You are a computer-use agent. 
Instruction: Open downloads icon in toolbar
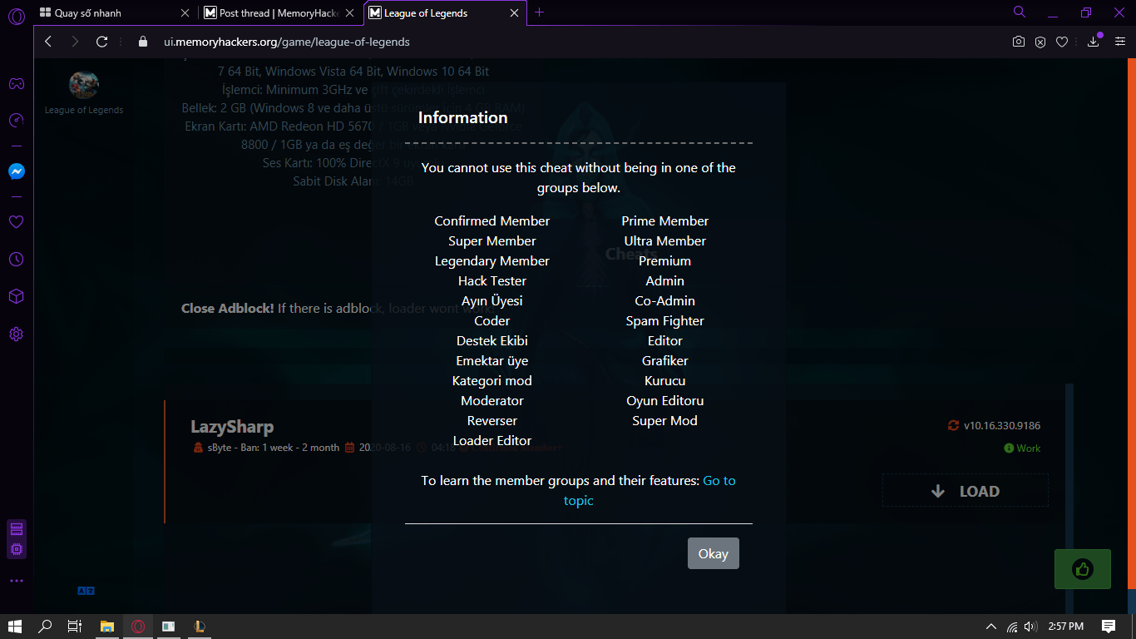click(x=1093, y=42)
